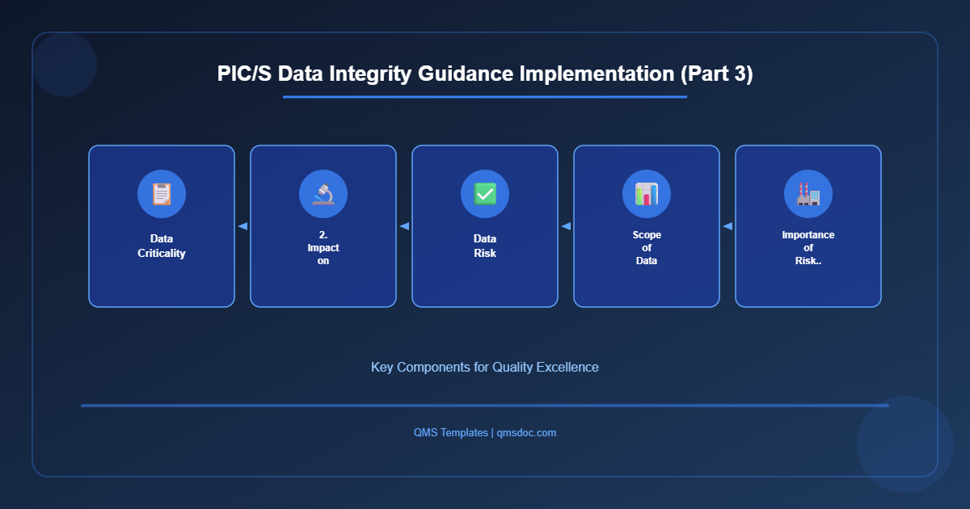Click the books icon on the Scope of Data card
This screenshot has height=509, width=970.
click(646, 193)
